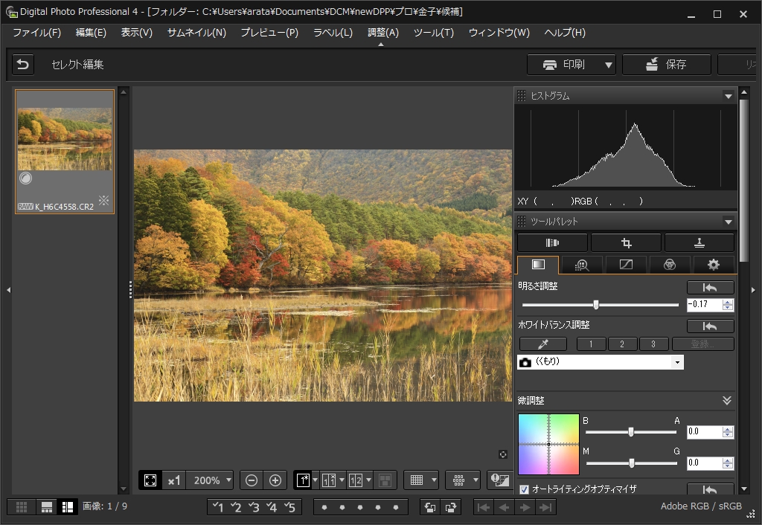Viewport: 762px width, 525px height.
Task: Click the 保存 save button
Action: [666, 65]
